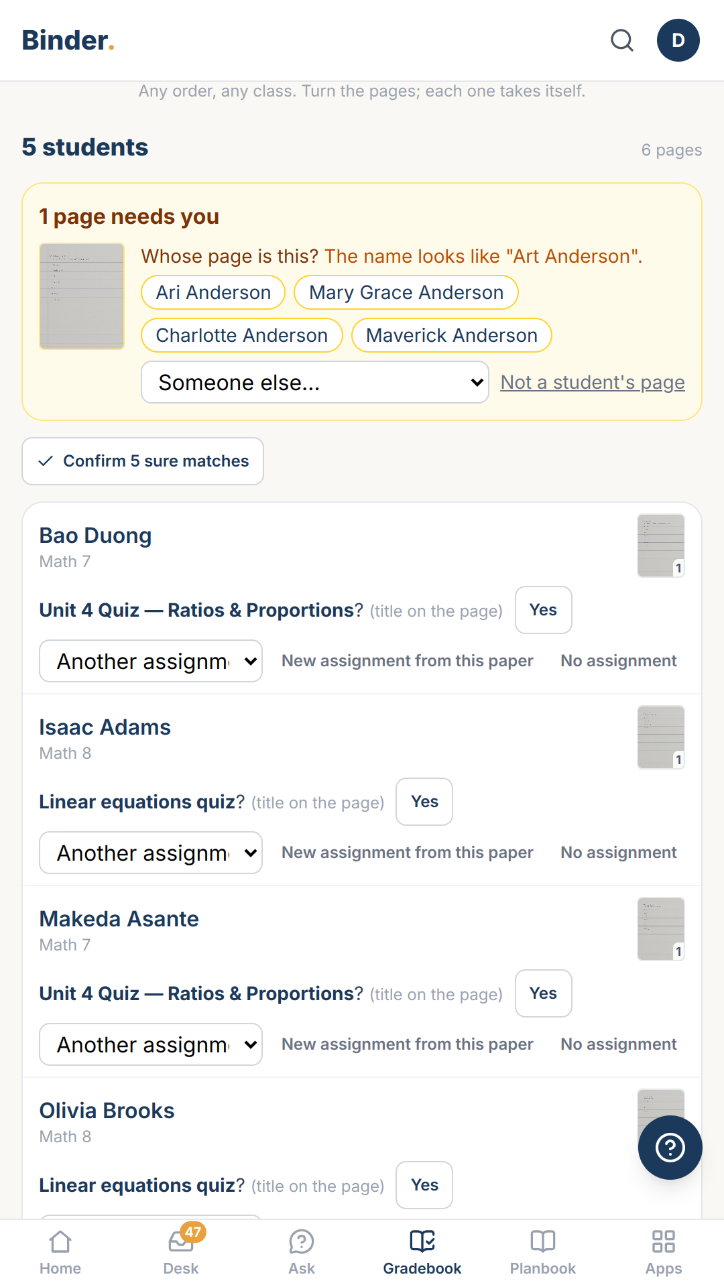Click the Olivia Brooks student name

tap(107, 1111)
